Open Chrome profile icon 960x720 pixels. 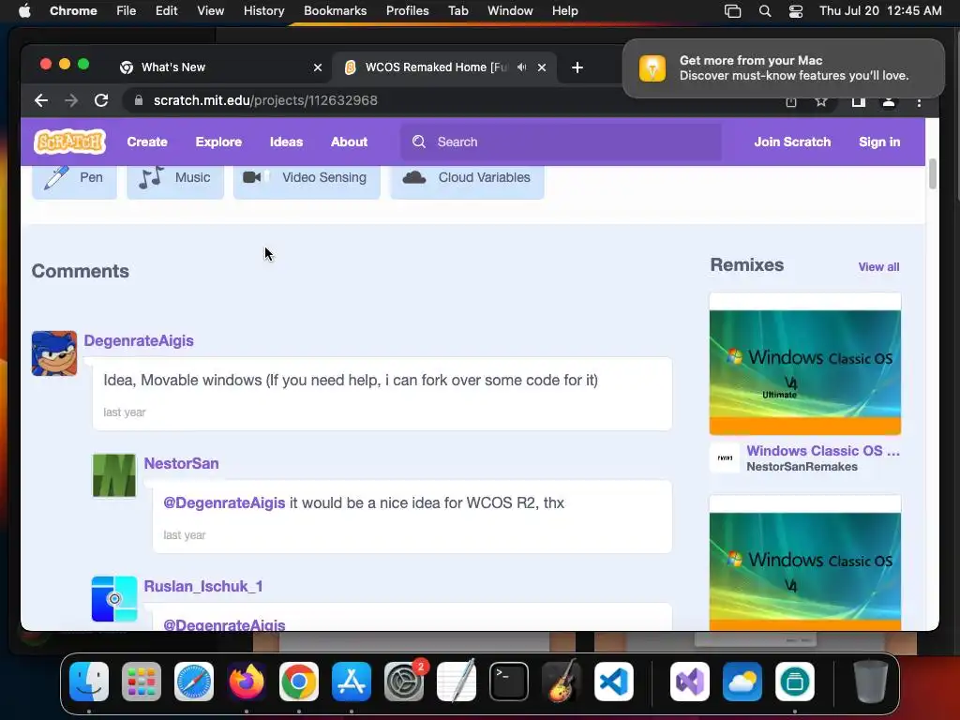(x=889, y=102)
